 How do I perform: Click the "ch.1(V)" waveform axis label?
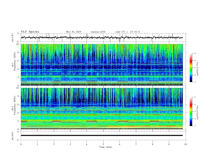(x=13, y=38)
